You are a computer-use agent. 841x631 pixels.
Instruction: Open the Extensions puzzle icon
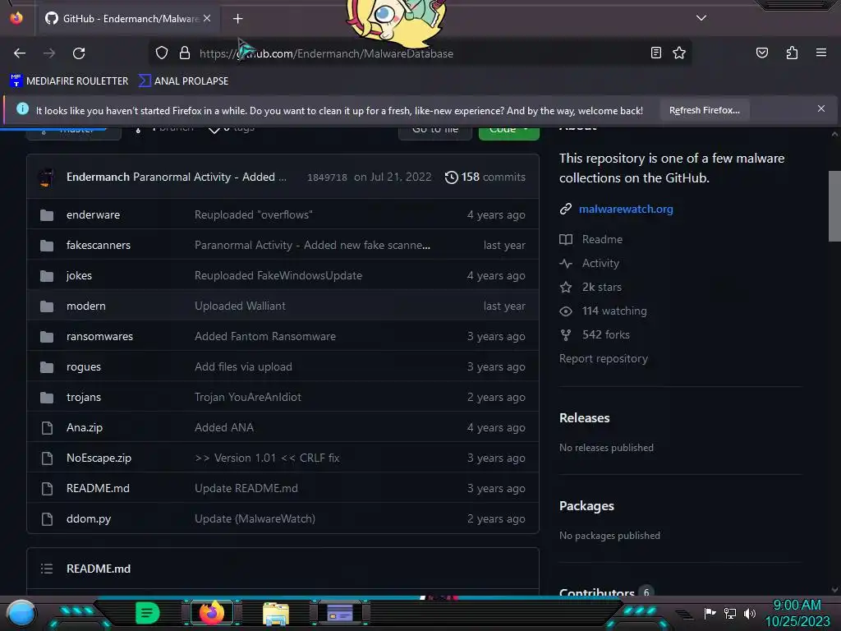(x=792, y=53)
